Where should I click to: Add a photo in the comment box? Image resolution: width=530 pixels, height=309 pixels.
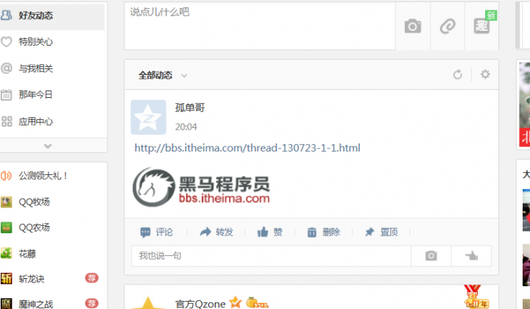(431, 255)
